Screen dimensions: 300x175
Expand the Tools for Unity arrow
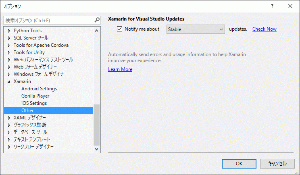pyautogui.click(x=9, y=52)
